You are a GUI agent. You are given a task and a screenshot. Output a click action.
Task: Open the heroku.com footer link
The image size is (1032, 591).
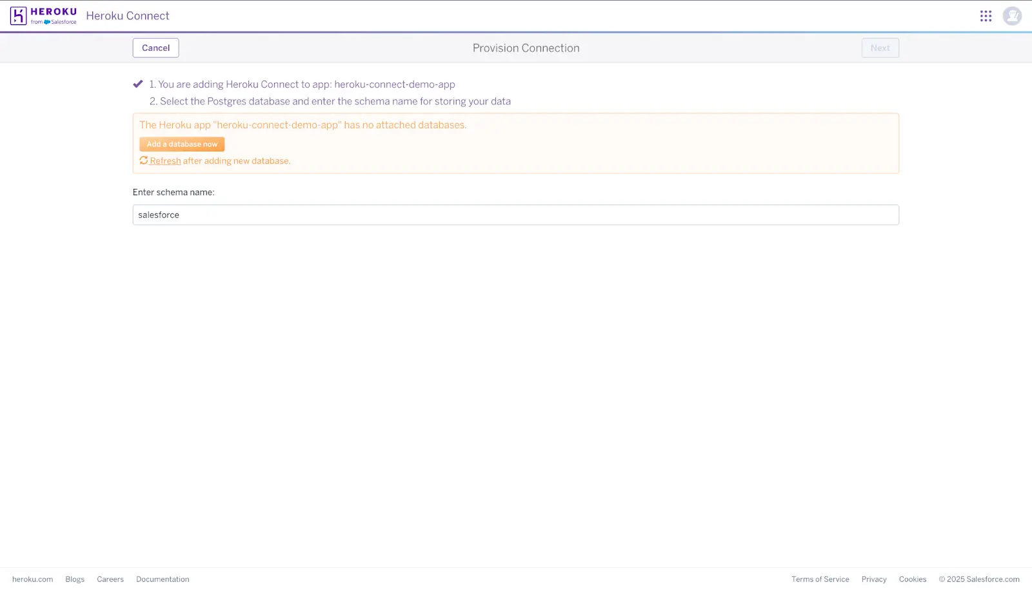tap(32, 579)
